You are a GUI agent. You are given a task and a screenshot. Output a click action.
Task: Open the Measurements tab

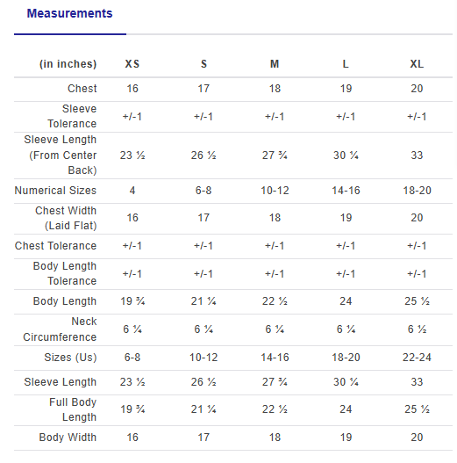click(x=69, y=13)
